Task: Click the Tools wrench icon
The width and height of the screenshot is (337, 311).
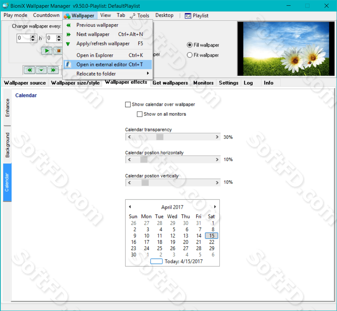Action: click(133, 16)
